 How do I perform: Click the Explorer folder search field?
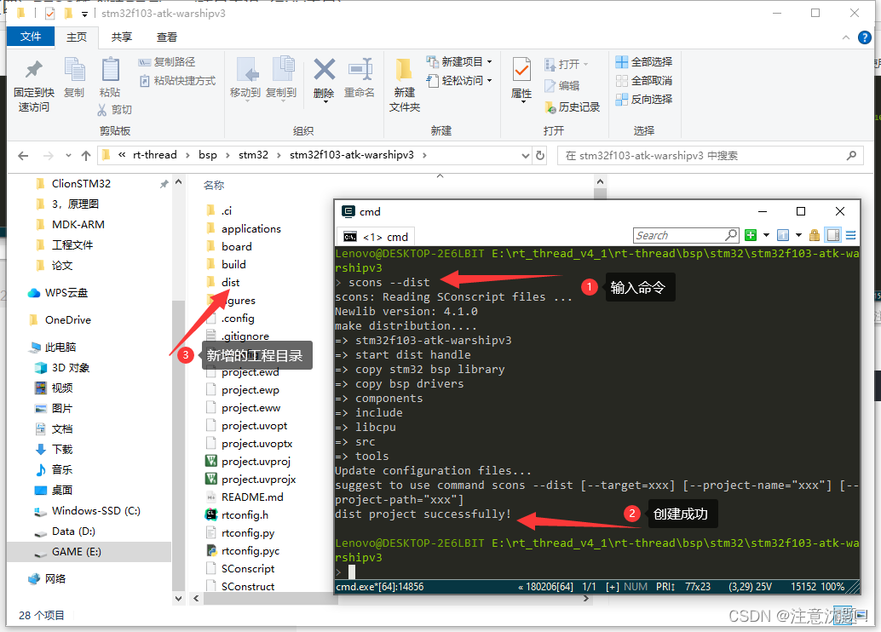pos(711,156)
